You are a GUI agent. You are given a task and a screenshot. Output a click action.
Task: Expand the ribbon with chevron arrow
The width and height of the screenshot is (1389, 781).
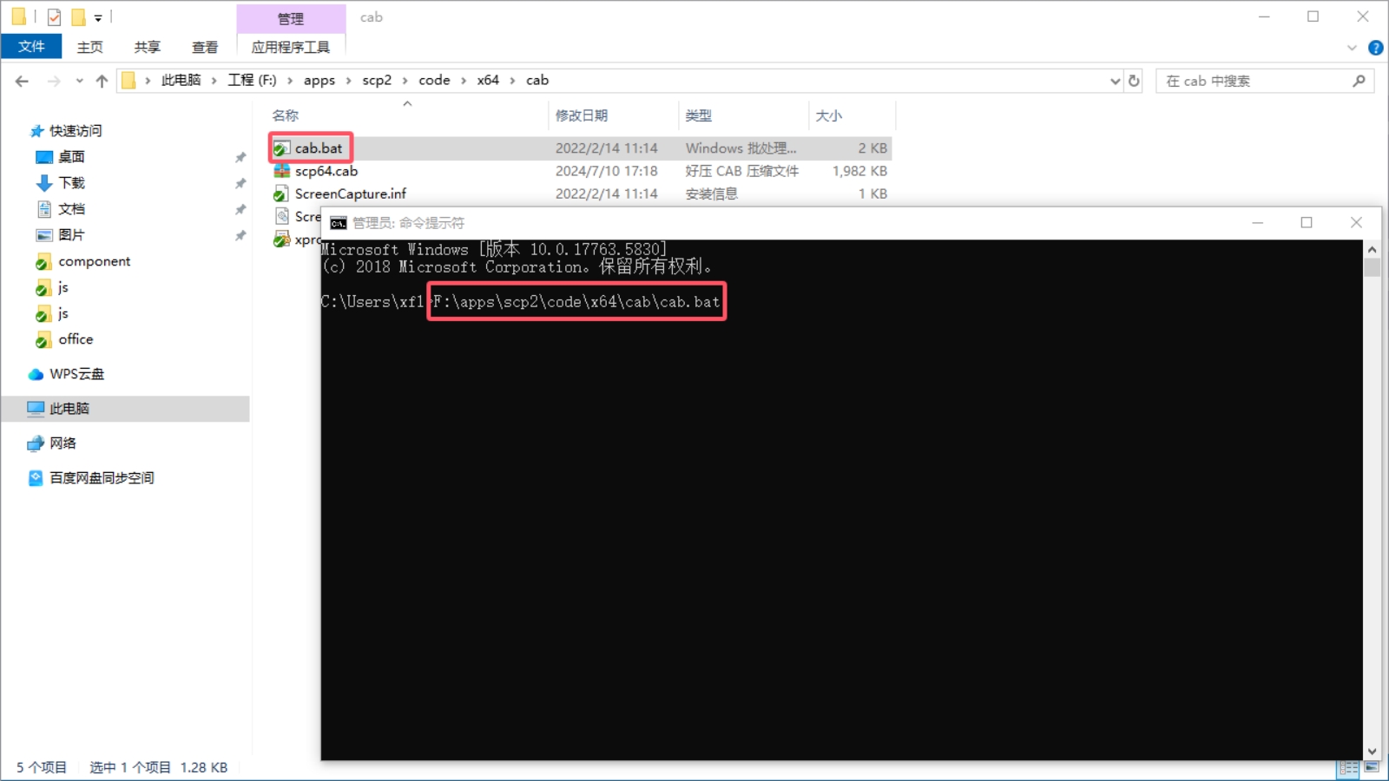(1352, 48)
